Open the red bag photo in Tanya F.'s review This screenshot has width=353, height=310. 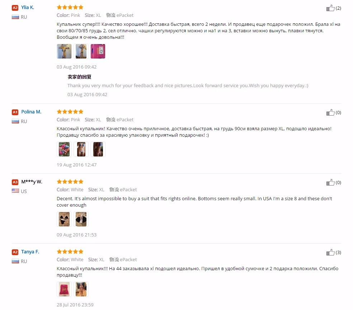pyautogui.click(x=64, y=289)
